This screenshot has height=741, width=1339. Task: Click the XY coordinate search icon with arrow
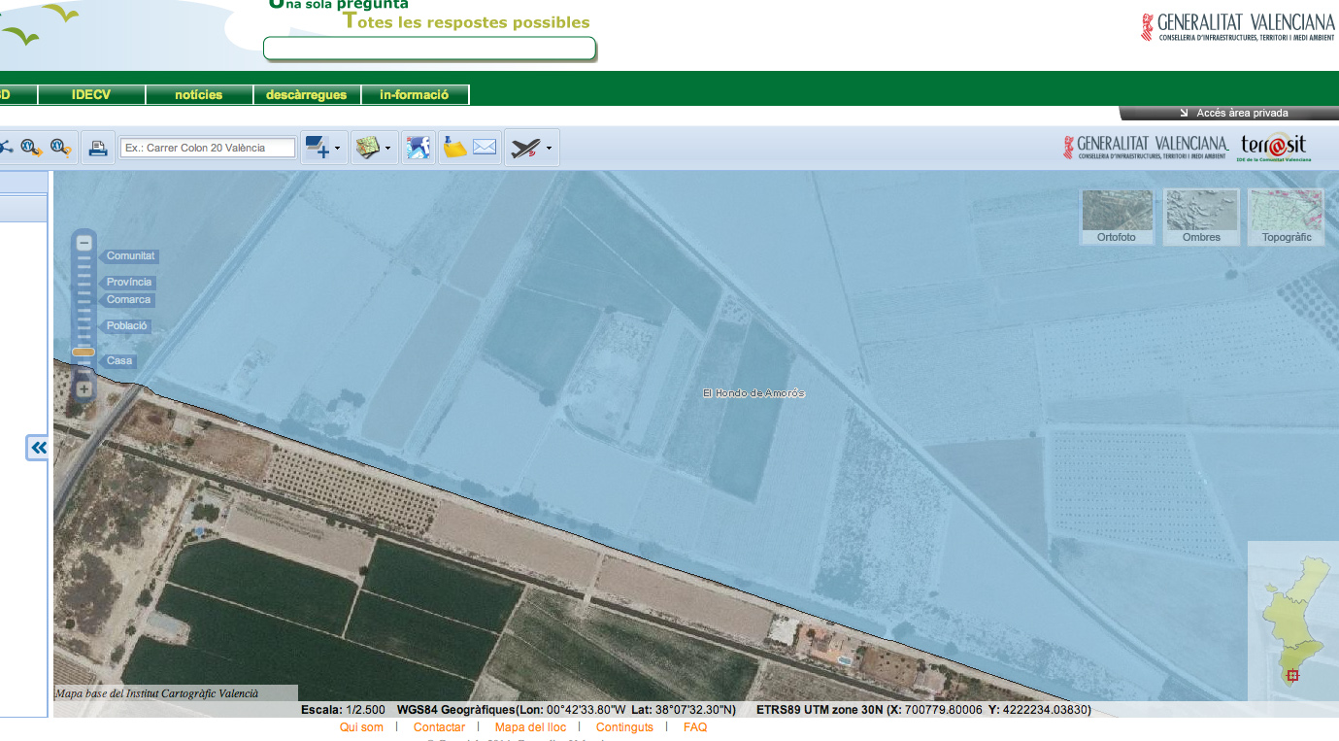(32, 148)
